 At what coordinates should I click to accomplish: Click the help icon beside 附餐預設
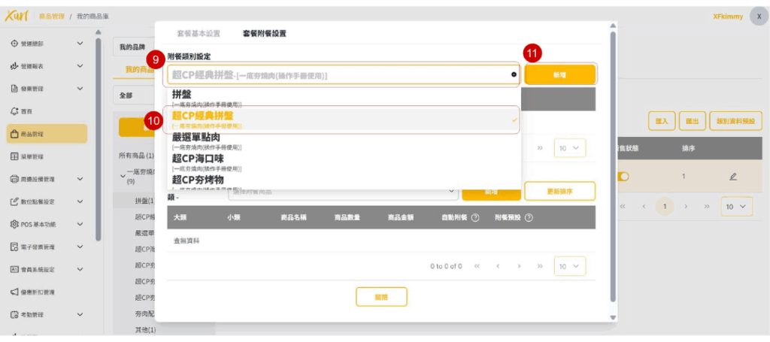coord(528,218)
